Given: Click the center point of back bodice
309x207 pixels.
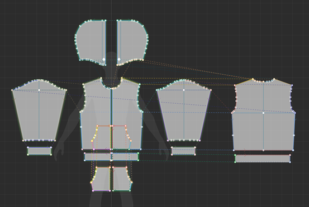Looking at the screenshot, I should coord(264,113).
